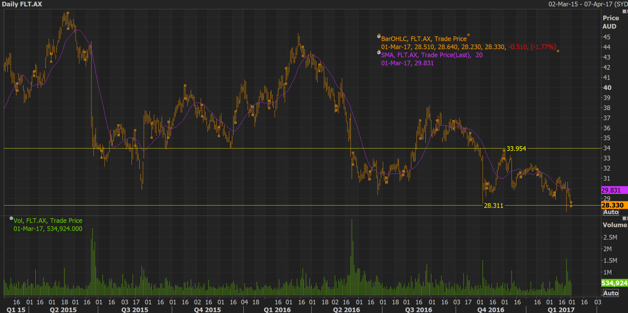Click the Q1 2016 time axis label

click(277, 309)
